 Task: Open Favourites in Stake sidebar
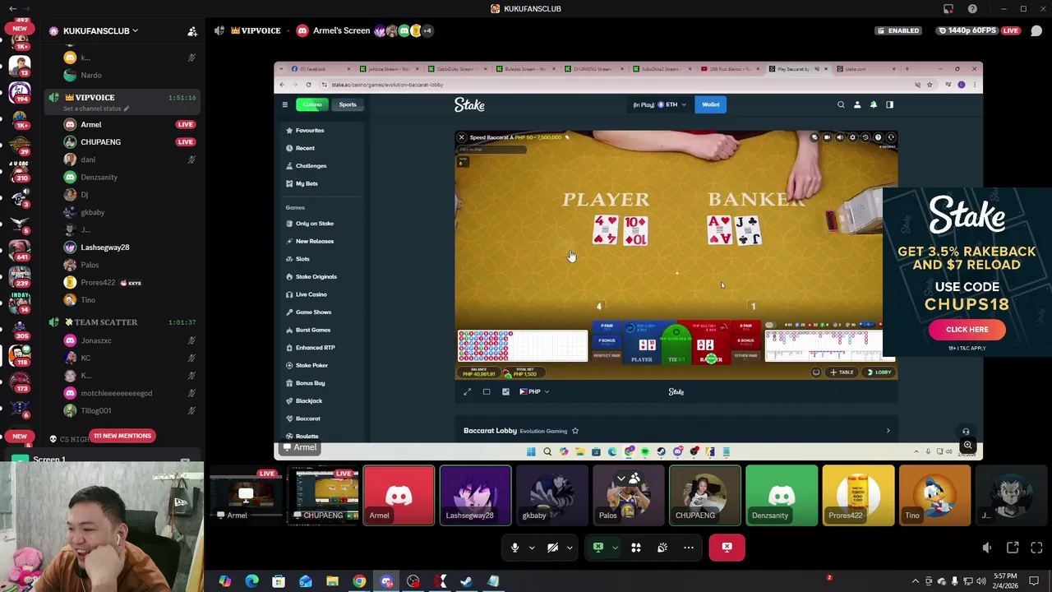pos(310,131)
